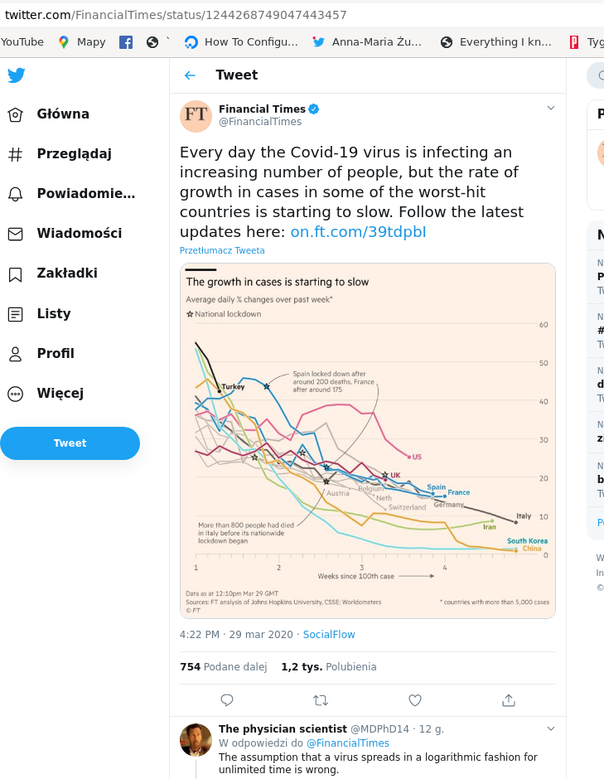This screenshot has width=604, height=779.
Task: Open the on.ft.com/39tdpbI link
Action: [358, 232]
